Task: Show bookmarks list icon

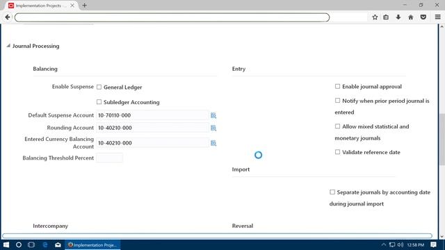Action: point(386,17)
